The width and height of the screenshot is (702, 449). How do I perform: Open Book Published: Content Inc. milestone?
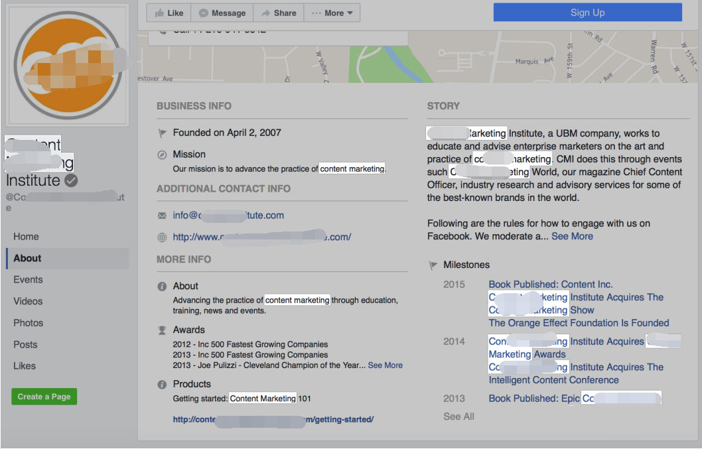point(550,285)
